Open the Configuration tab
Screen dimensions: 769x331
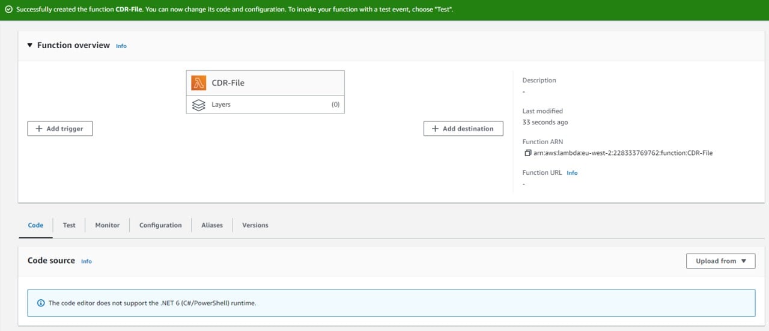pos(160,225)
